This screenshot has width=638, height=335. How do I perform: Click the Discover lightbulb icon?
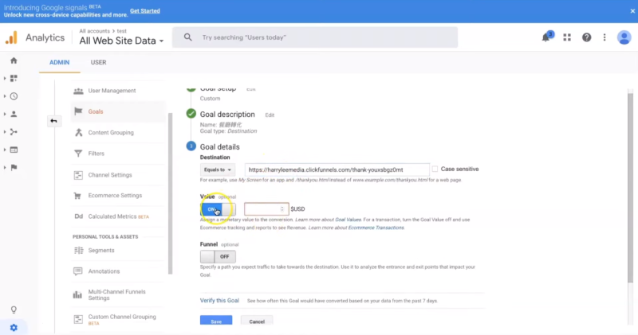tap(14, 310)
